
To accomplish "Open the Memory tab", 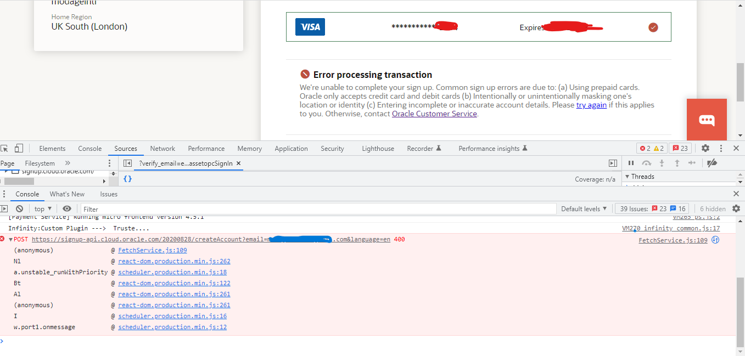I will (249, 148).
